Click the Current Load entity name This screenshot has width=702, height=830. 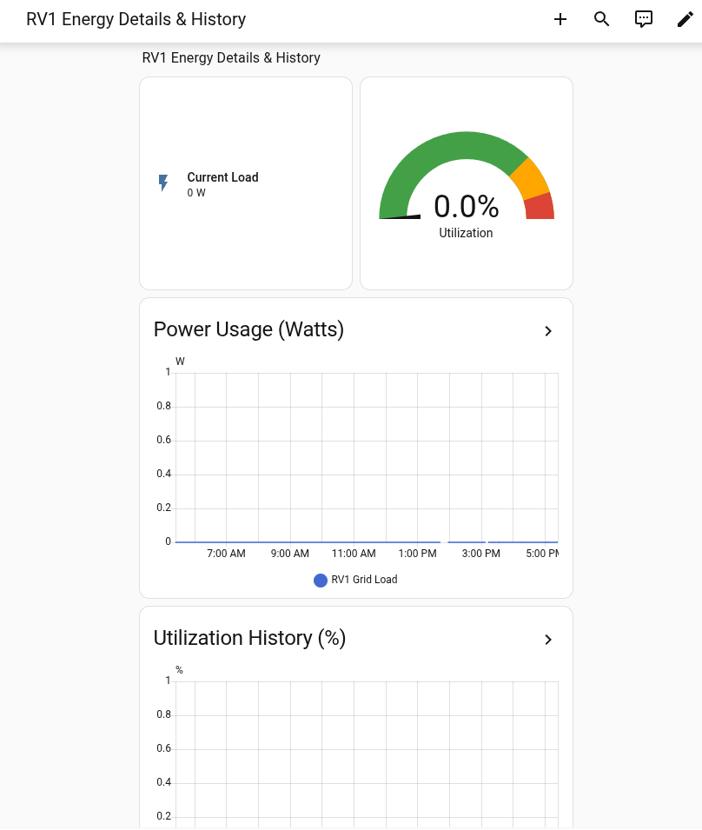point(222,177)
